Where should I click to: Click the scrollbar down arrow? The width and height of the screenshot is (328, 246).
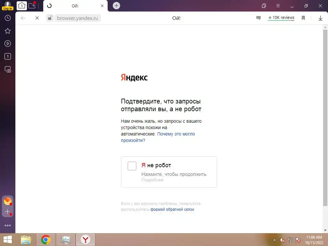325,230
